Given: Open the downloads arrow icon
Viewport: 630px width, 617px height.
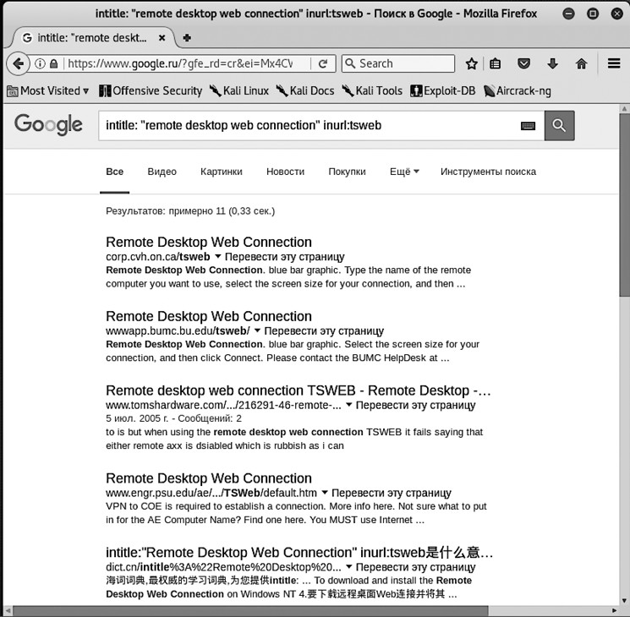Looking at the screenshot, I should tap(552, 63).
